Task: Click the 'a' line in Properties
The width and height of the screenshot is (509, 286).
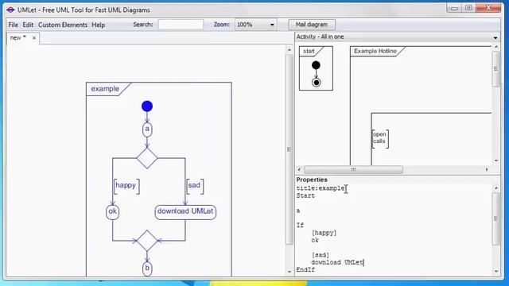Action: click(298, 211)
